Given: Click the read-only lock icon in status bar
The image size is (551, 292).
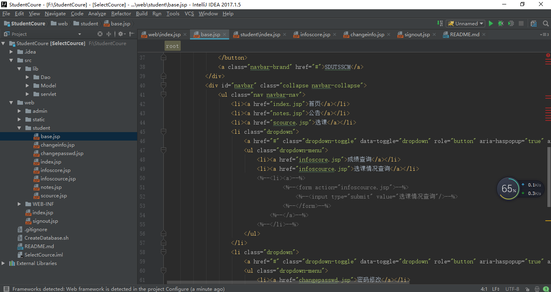Looking at the screenshot, I should 528,289.
